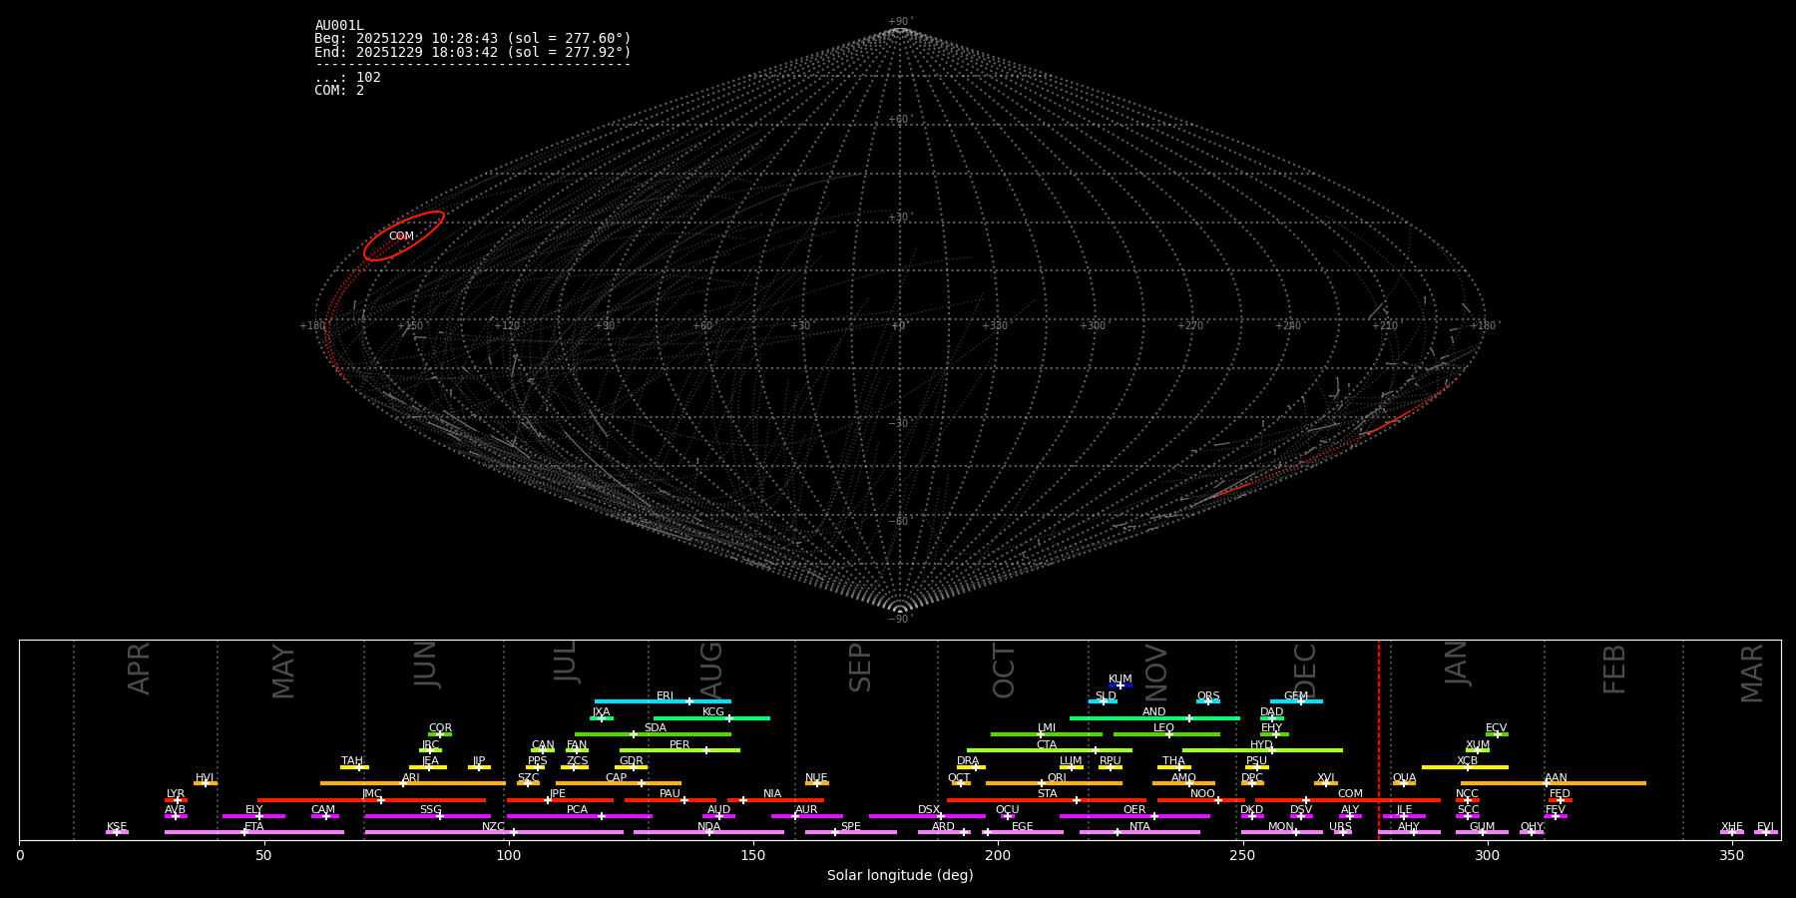
Task: Click the +90 north pole label
Action: [x=900, y=22]
